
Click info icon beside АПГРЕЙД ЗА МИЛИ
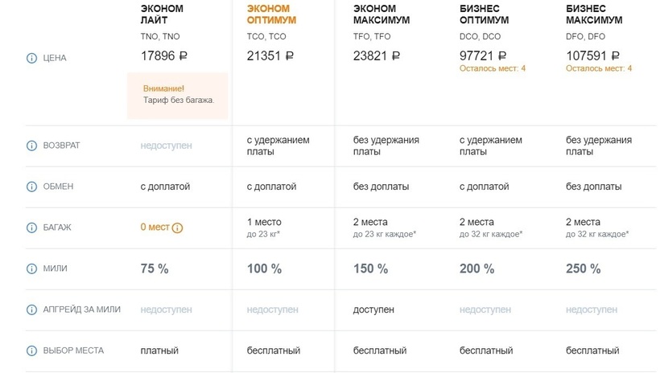(32, 309)
